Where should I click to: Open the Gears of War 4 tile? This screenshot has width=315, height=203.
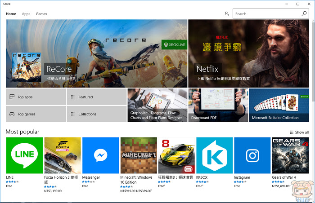[290, 155]
